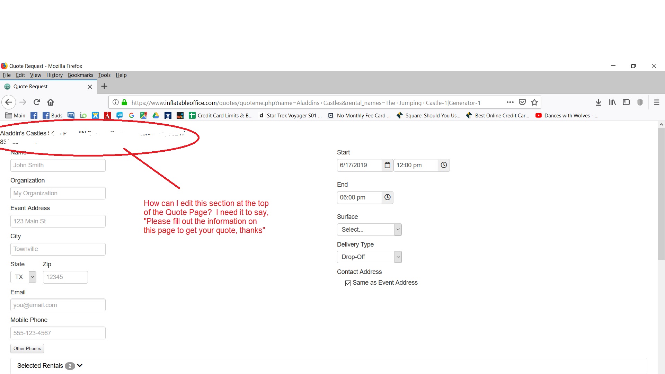Open the Downloads arrow icon
This screenshot has width=665, height=374.
click(598, 102)
